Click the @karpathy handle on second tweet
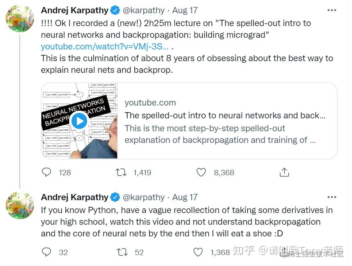 (x=144, y=197)
